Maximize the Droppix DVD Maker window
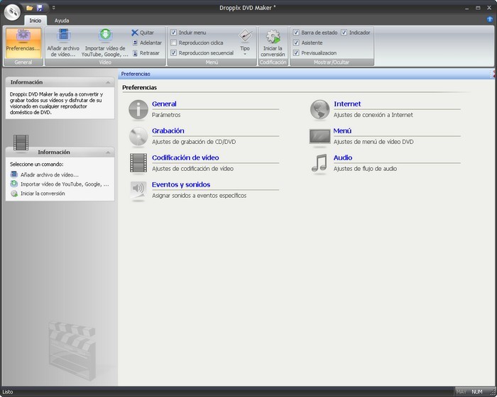The width and height of the screenshot is (497, 397). [478, 8]
